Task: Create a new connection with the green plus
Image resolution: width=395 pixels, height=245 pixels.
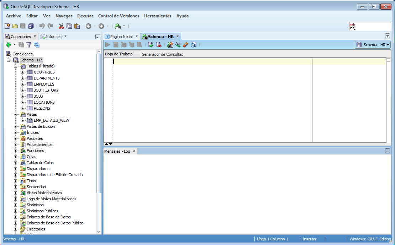Action: (8, 44)
